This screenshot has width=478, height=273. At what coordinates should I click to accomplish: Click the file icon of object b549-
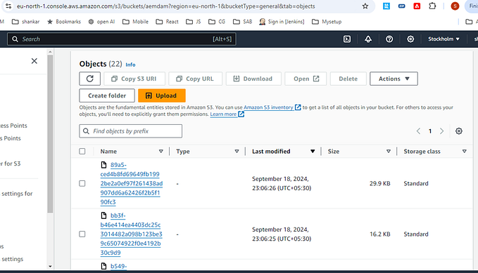(x=103, y=266)
